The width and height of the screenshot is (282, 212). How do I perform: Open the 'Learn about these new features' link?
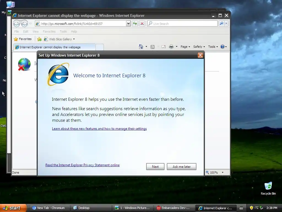point(99,129)
